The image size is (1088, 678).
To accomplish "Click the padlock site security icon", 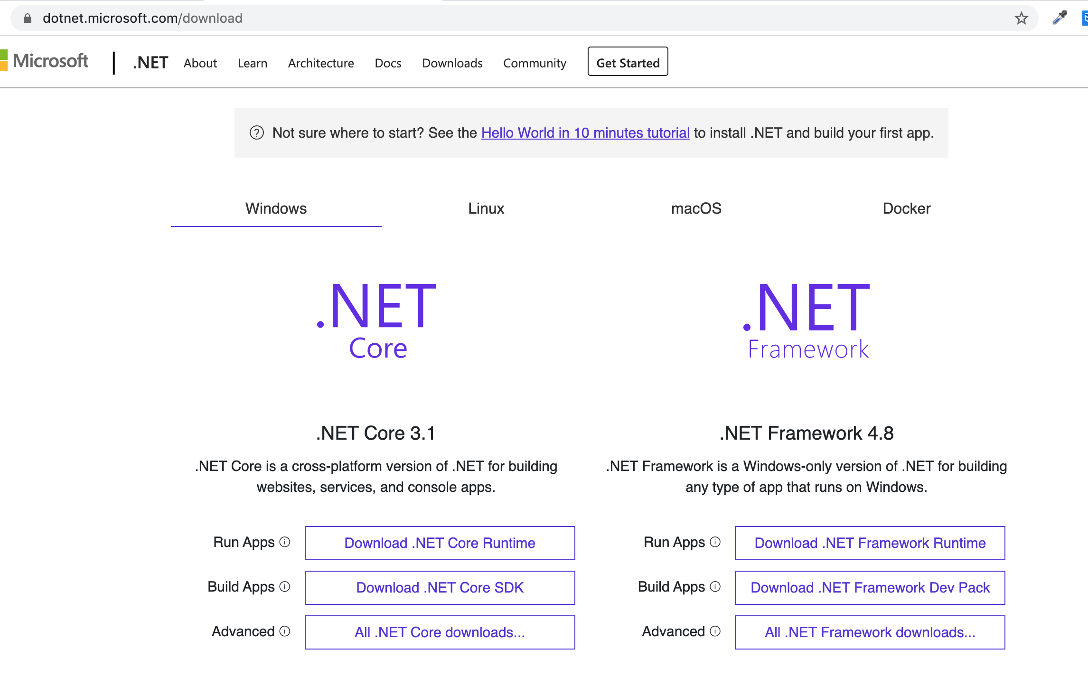I will (x=28, y=19).
